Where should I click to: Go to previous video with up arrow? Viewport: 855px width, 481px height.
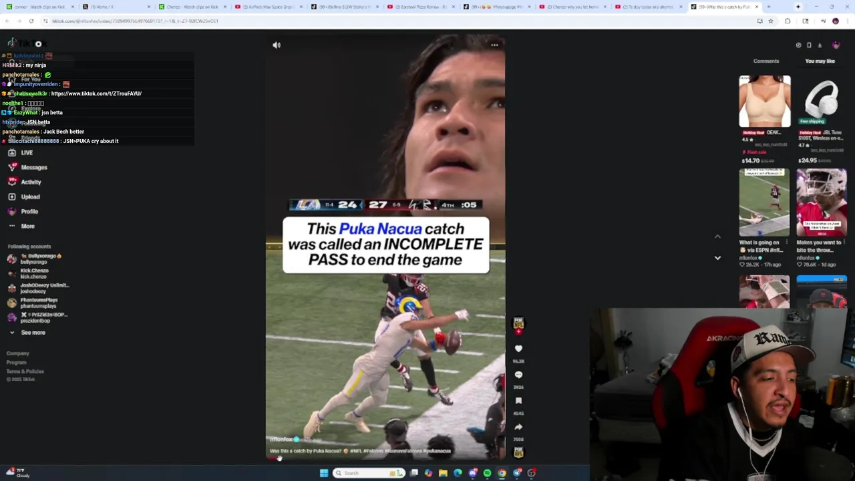pyautogui.click(x=717, y=236)
